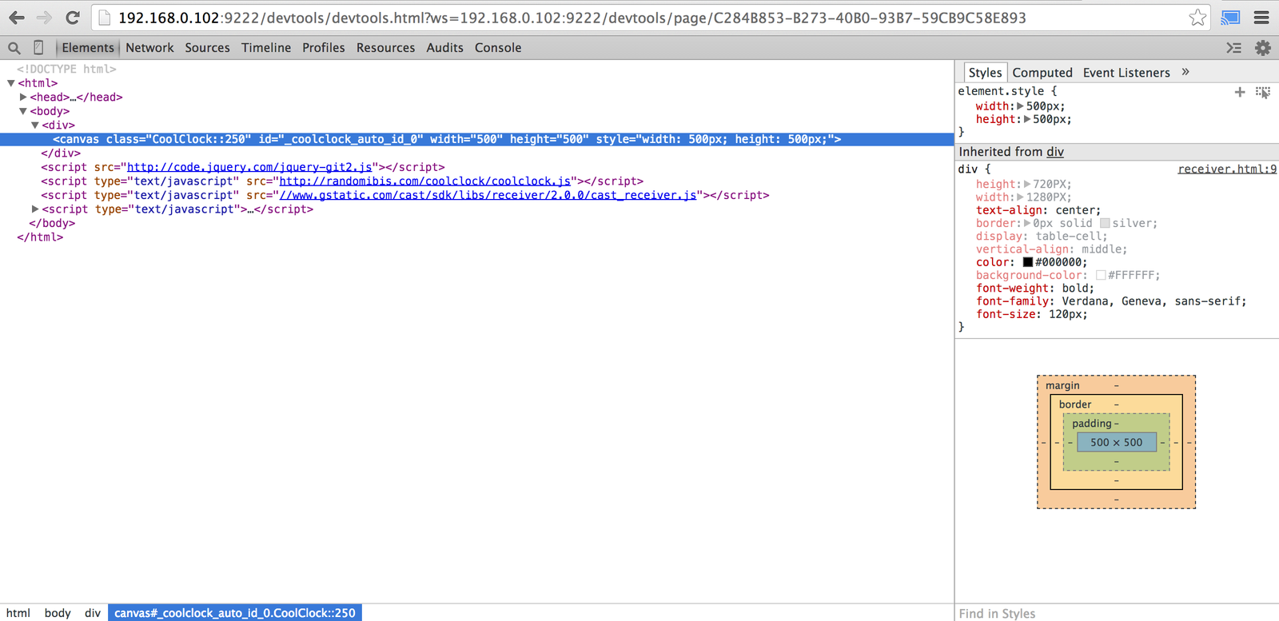
Task: Select the DOCTYPE html line
Action: click(66, 70)
